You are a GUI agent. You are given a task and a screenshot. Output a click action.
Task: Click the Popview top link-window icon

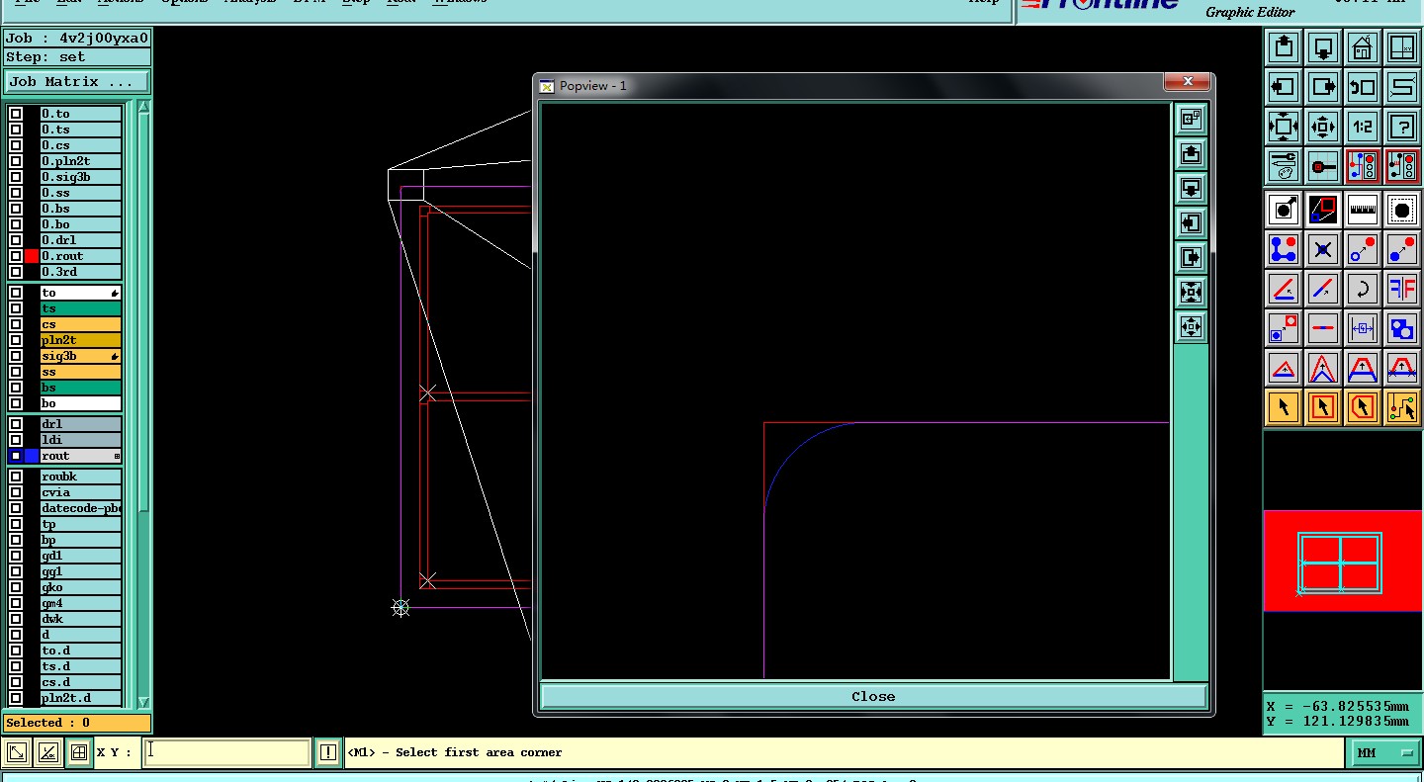coord(1191,120)
